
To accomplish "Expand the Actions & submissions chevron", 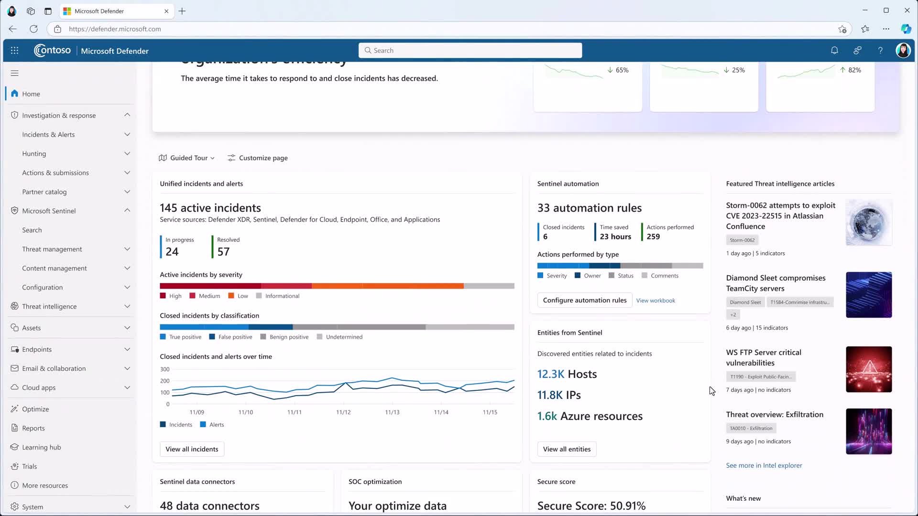I will 127,172.
